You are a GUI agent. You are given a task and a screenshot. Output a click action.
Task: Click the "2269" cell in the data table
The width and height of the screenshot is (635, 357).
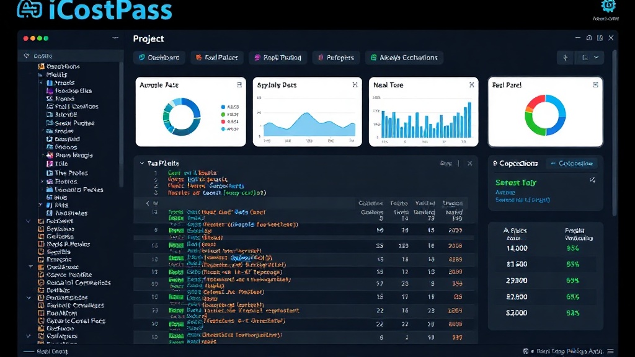(x=455, y=311)
